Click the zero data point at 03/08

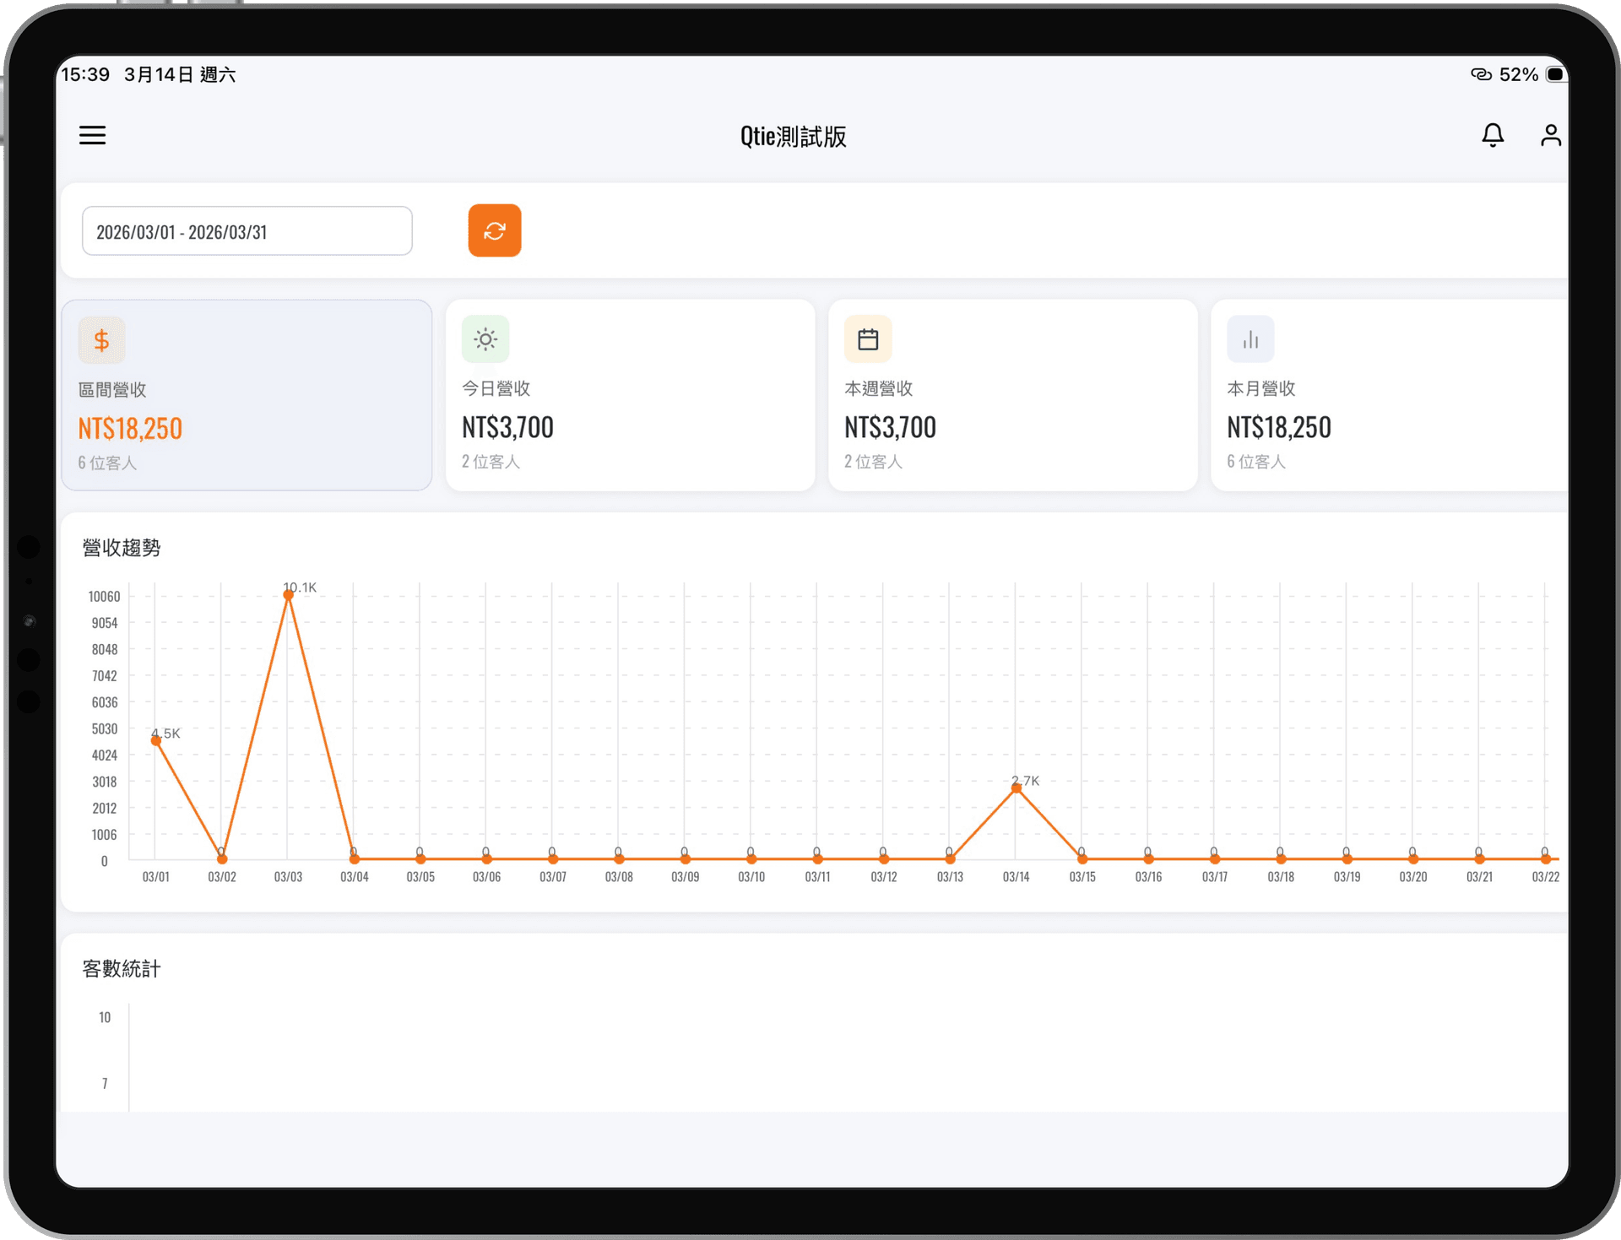(x=620, y=858)
